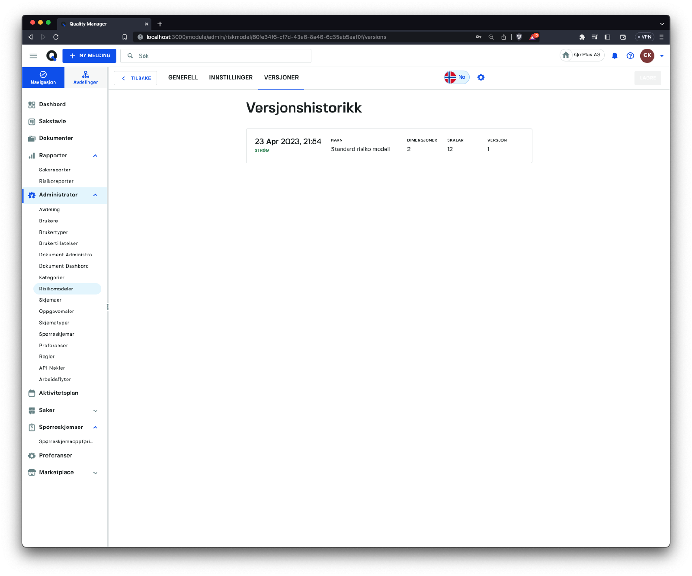Click the CK user avatar

(x=647, y=55)
